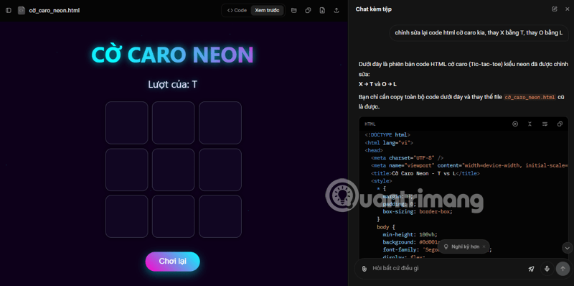Click the top-middle cell of the board

[x=173, y=123]
